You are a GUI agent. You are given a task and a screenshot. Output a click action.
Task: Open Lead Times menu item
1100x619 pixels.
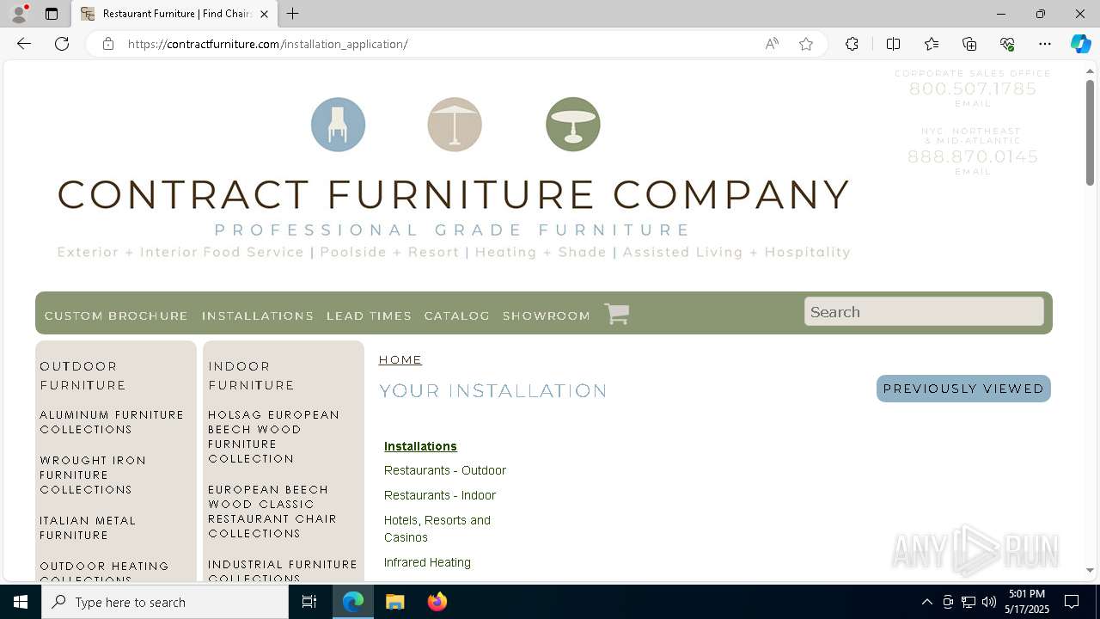[369, 316]
